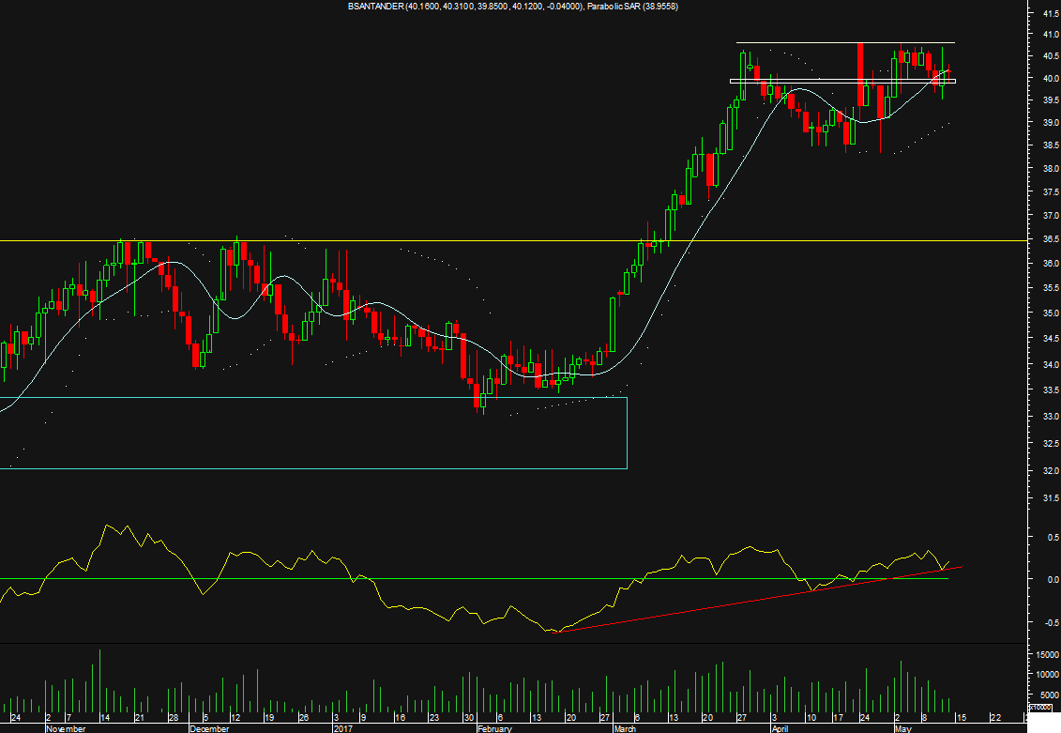This screenshot has width=1061, height=733.
Task: Click the x10000 volume scale box
Action: [x=1040, y=708]
